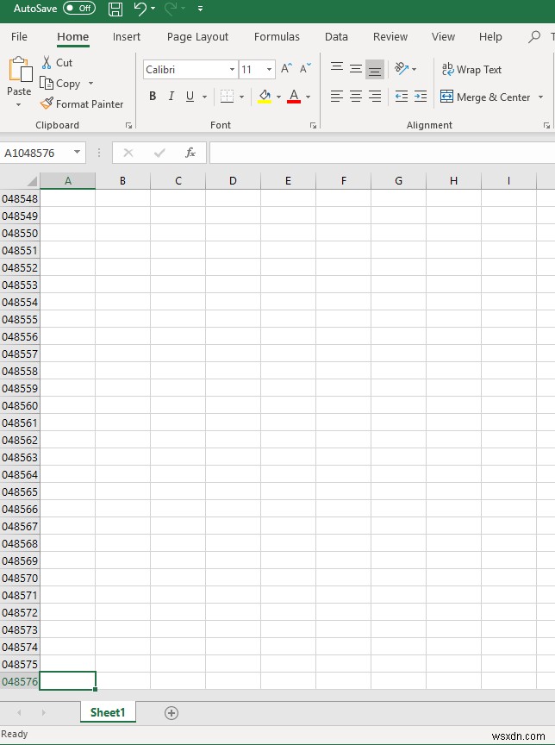Viewport: 555px width, 745px height.
Task: Toggle Italic formatting
Action: point(171,97)
